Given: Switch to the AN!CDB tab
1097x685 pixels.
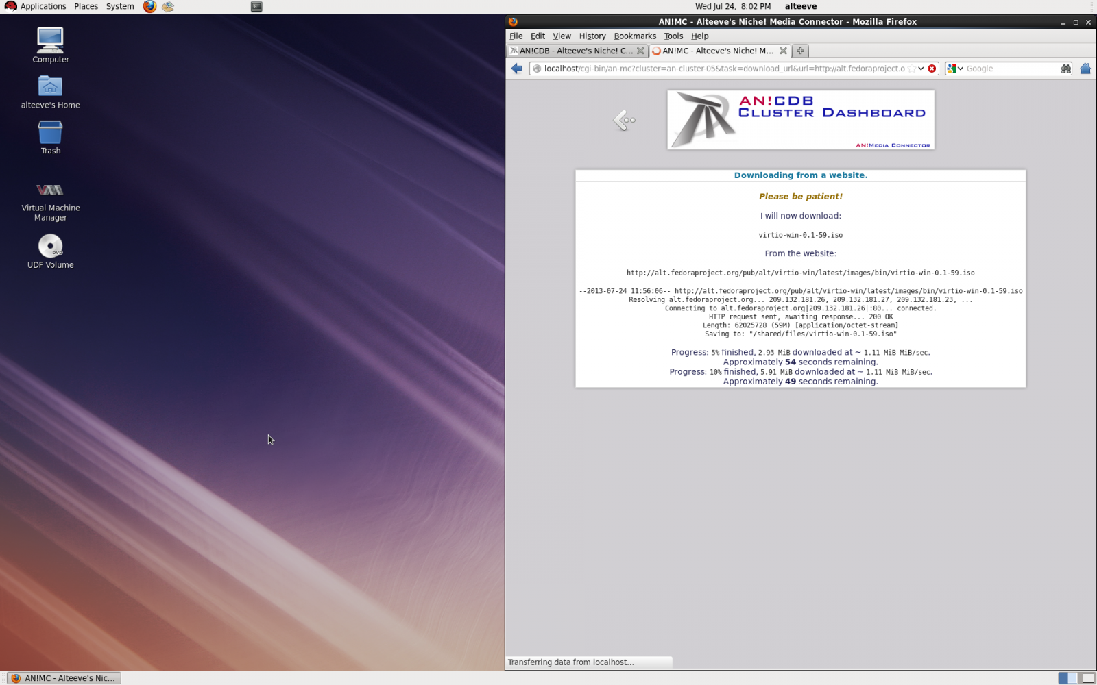Looking at the screenshot, I should [575, 51].
